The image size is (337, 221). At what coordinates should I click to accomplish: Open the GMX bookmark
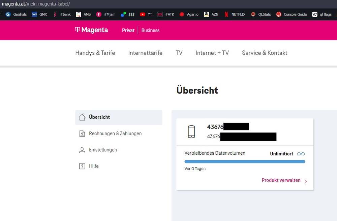(39, 14)
